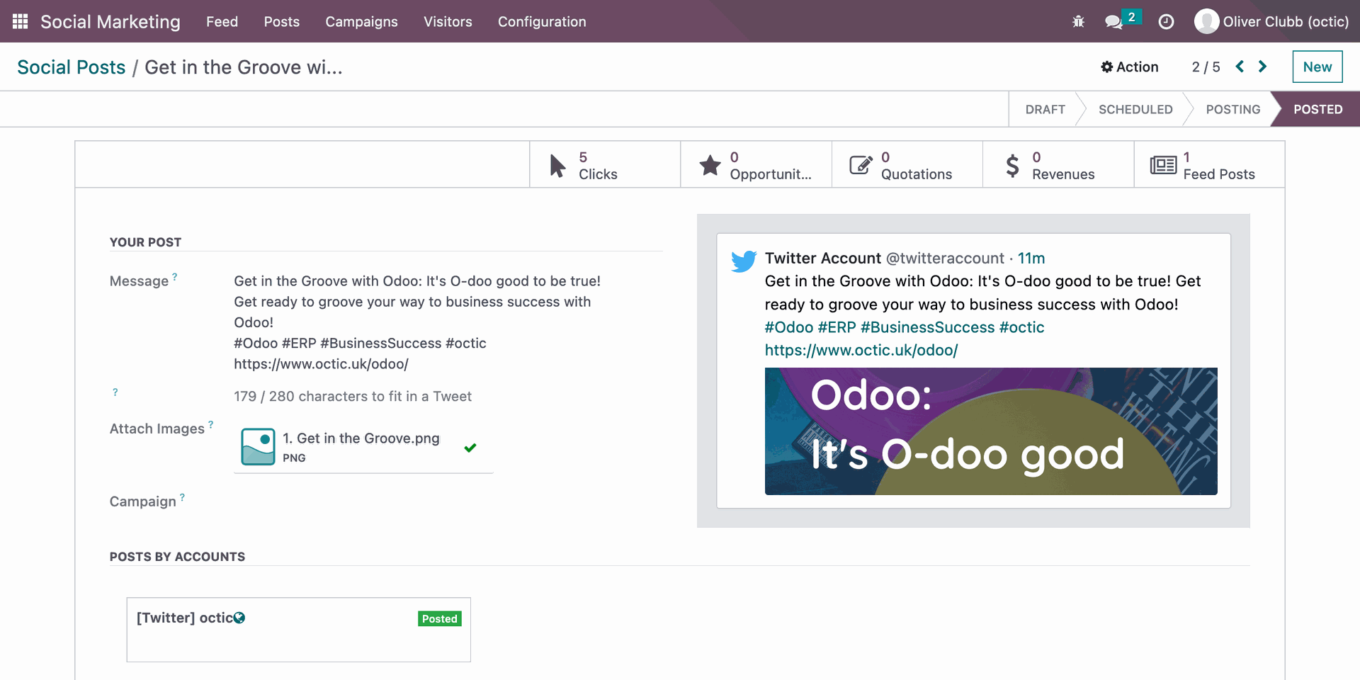
Task: Click the Twitter bird icon in preview
Action: 744,261
